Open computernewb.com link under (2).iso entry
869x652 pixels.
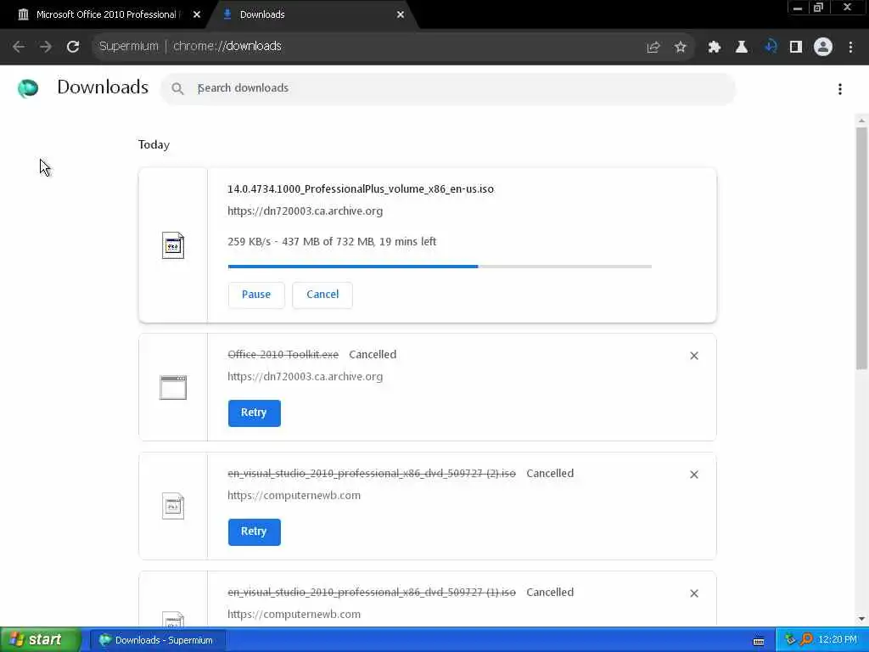click(x=294, y=496)
